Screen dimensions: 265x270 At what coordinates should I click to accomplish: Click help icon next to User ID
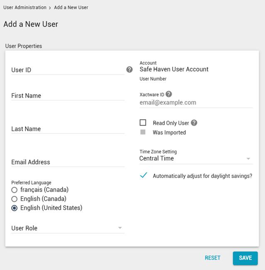coord(130,69)
